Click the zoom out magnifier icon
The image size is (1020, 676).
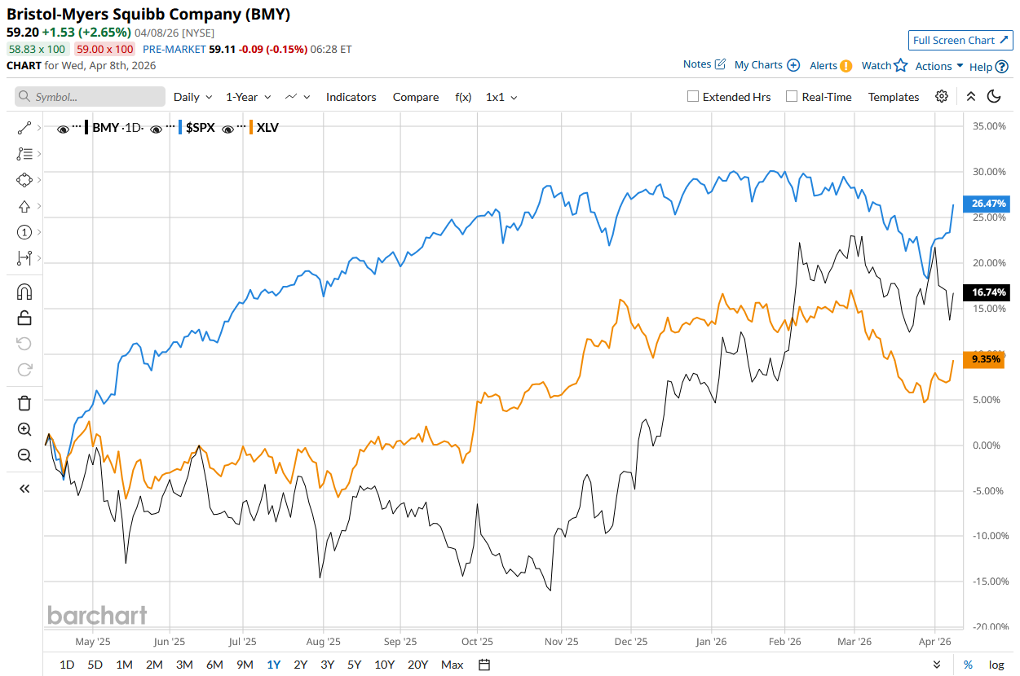click(24, 455)
